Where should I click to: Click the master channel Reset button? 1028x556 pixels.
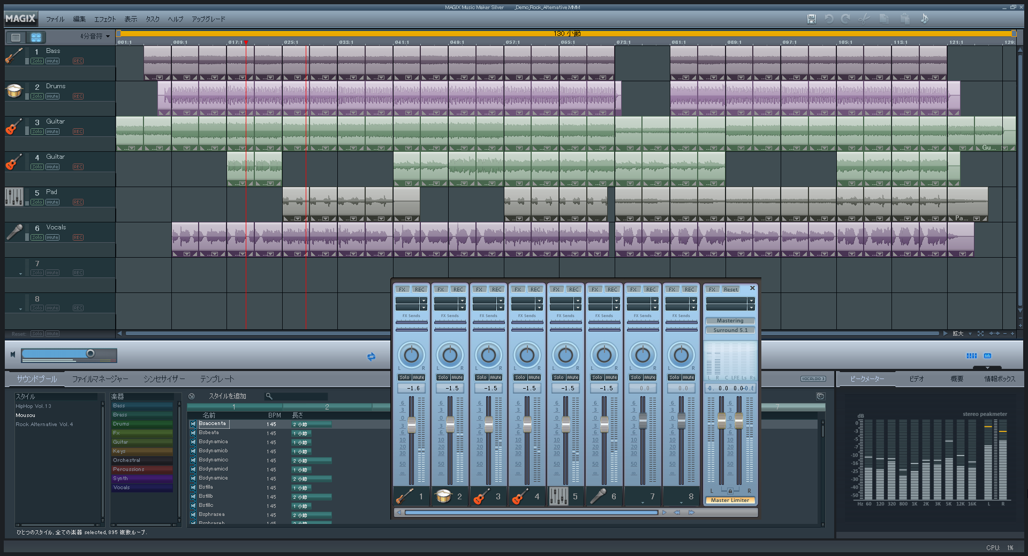tap(731, 289)
